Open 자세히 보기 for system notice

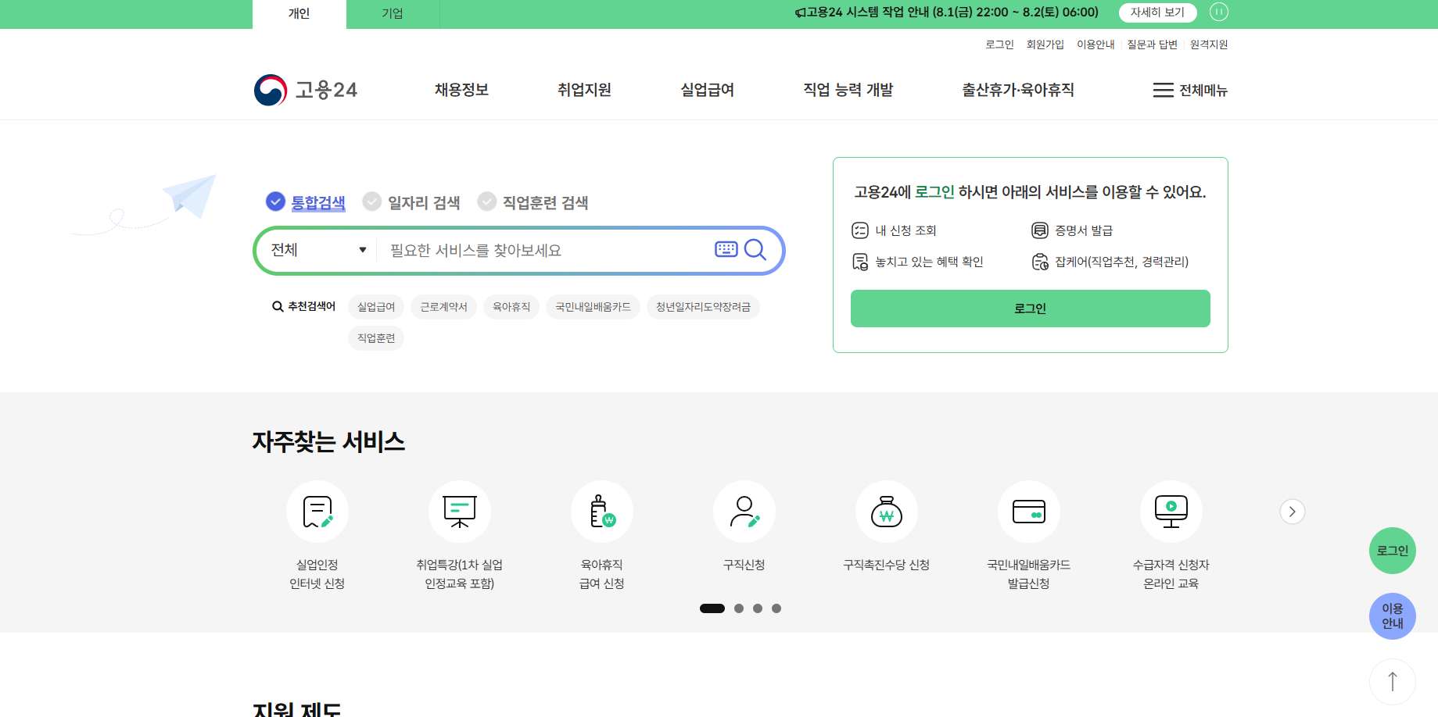pyautogui.click(x=1157, y=12)
